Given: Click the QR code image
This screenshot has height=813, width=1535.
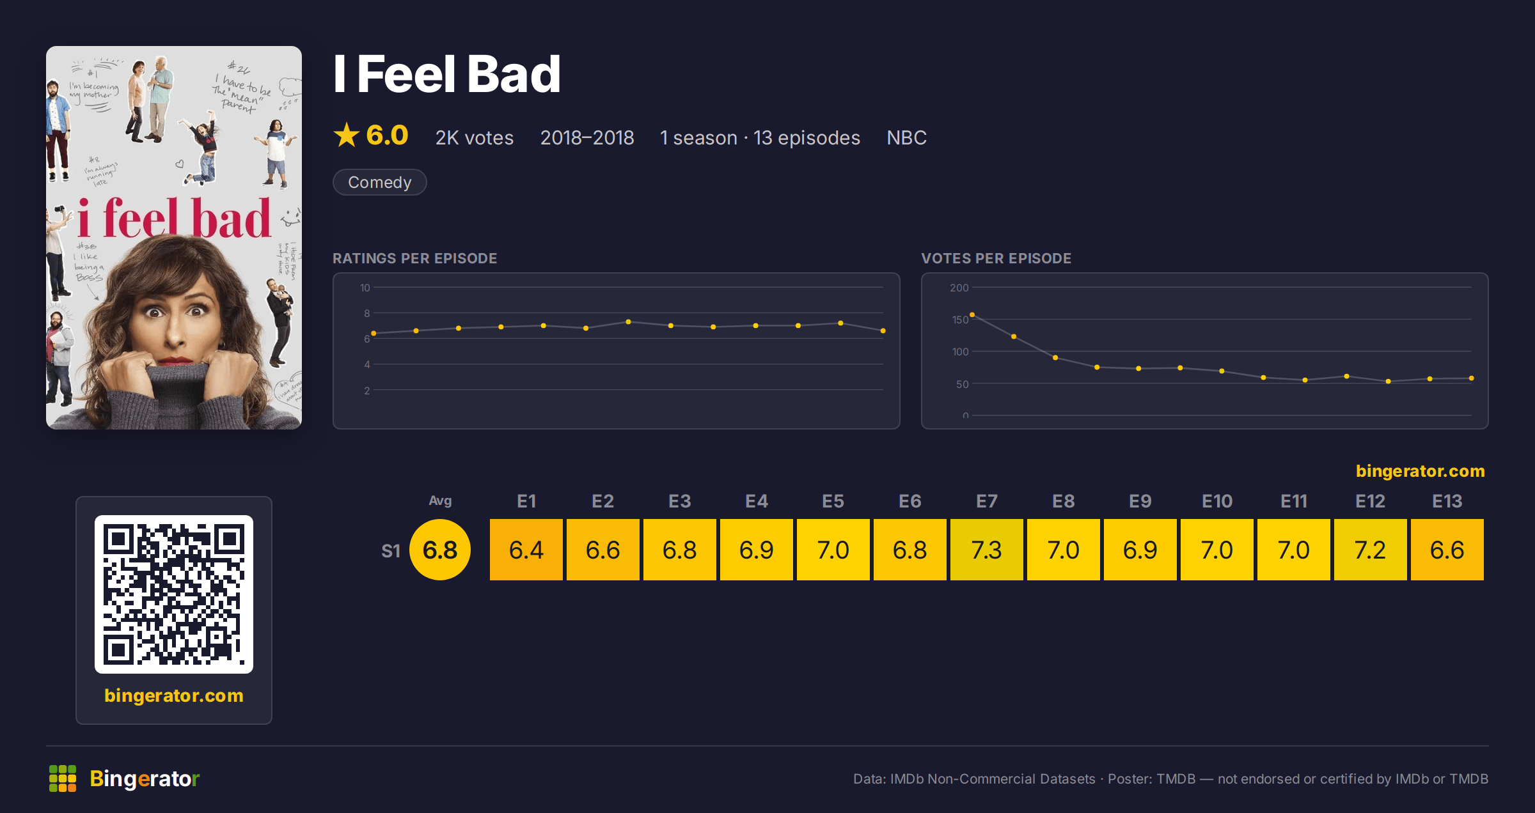Looking at the screenshot, I should [174, 594].
